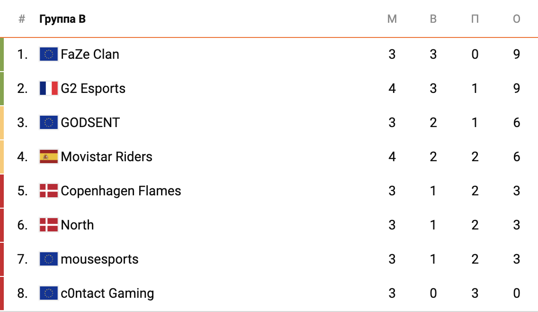Click the EU flag beside FaZe Clan
538x312 pixels.
pyautogui.click(x=48, y=54)
